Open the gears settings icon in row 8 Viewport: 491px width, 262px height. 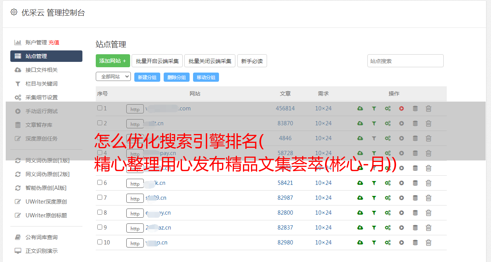[x=388, y=213]
